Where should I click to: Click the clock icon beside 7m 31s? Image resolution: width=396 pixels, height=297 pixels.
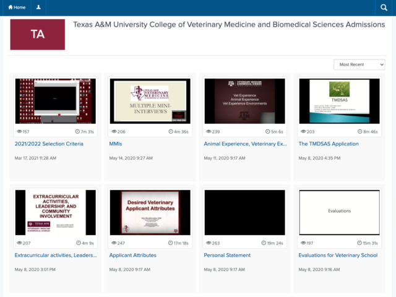(x=77, y=131)
